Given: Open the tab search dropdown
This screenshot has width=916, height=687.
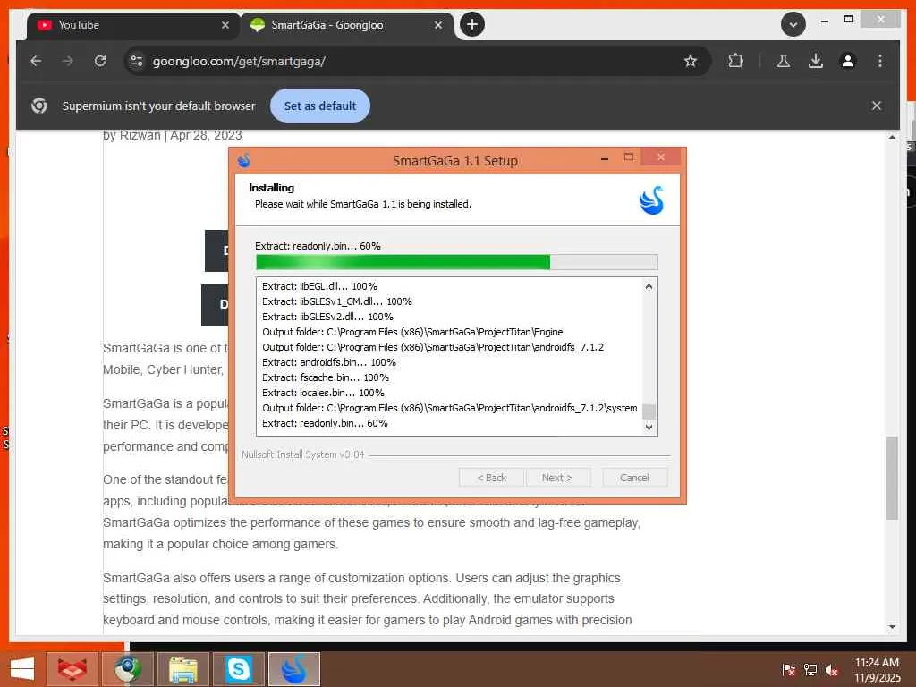Looking at the screenshot, I should click(793, 24).
